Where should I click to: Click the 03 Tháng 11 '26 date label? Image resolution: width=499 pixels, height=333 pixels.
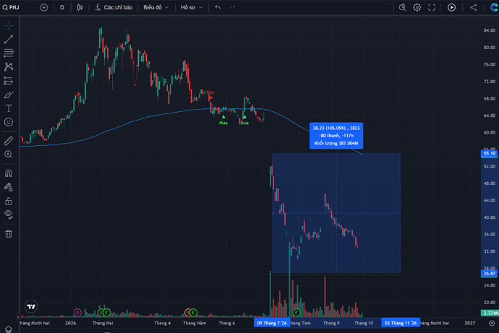tap(401, 323)
